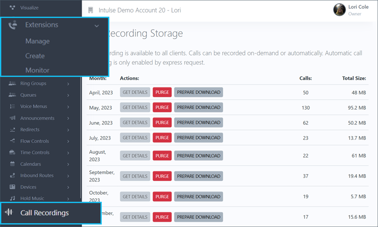Screen dimensions: 378x227
Task: Expand the Queues submenu arrow
Action: click(68, 95)
